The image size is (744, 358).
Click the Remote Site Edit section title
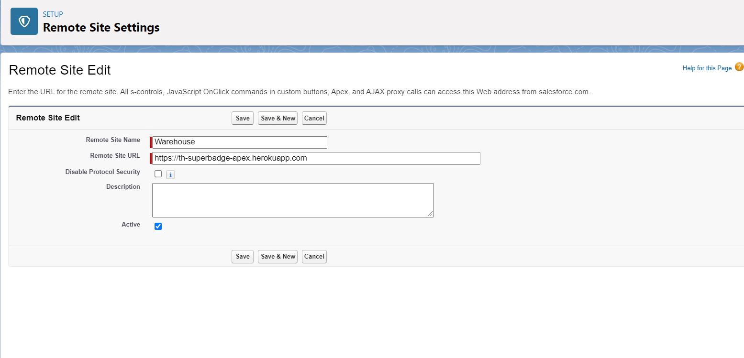click(48, 118)
